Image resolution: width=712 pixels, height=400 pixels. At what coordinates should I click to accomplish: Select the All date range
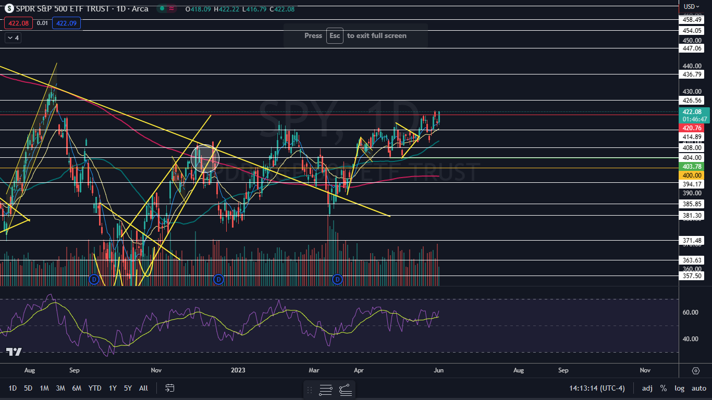pyautogui.click(x=144, y=388)
